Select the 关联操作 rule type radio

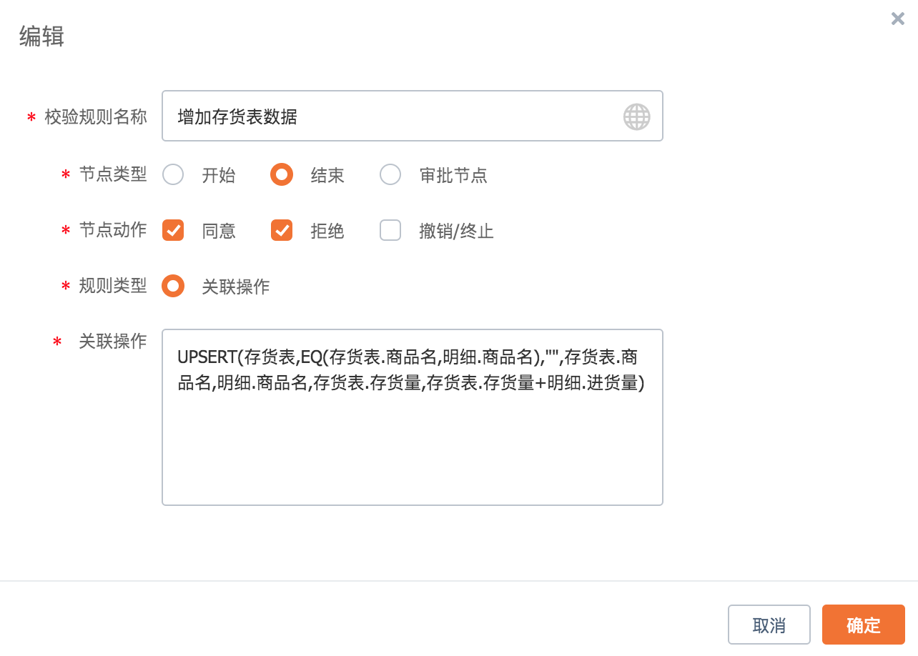coord(174,287)
